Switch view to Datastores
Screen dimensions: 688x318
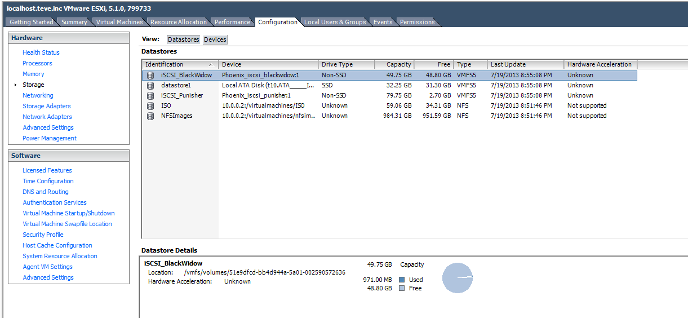pyautogui.click(x=183, y=39)
